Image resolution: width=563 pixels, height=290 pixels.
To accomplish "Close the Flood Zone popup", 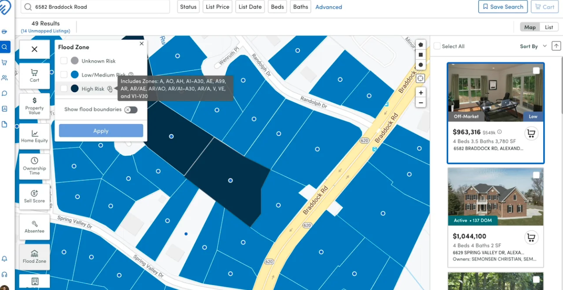I will click(141, 44).
